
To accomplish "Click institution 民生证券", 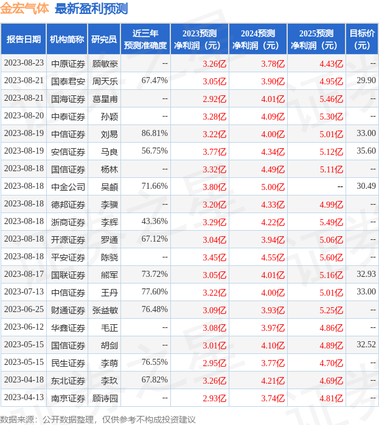I will tap(68, 363).
